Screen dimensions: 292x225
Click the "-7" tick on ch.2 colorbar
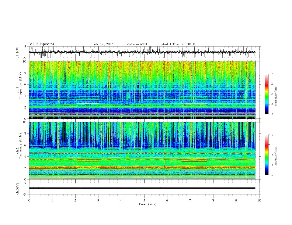coord(272,175)
